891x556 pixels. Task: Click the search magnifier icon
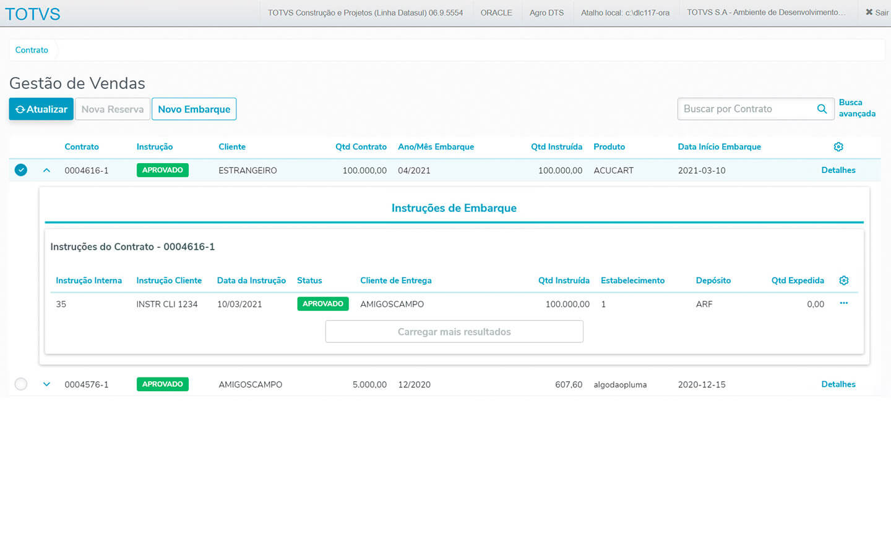point(822,109)
